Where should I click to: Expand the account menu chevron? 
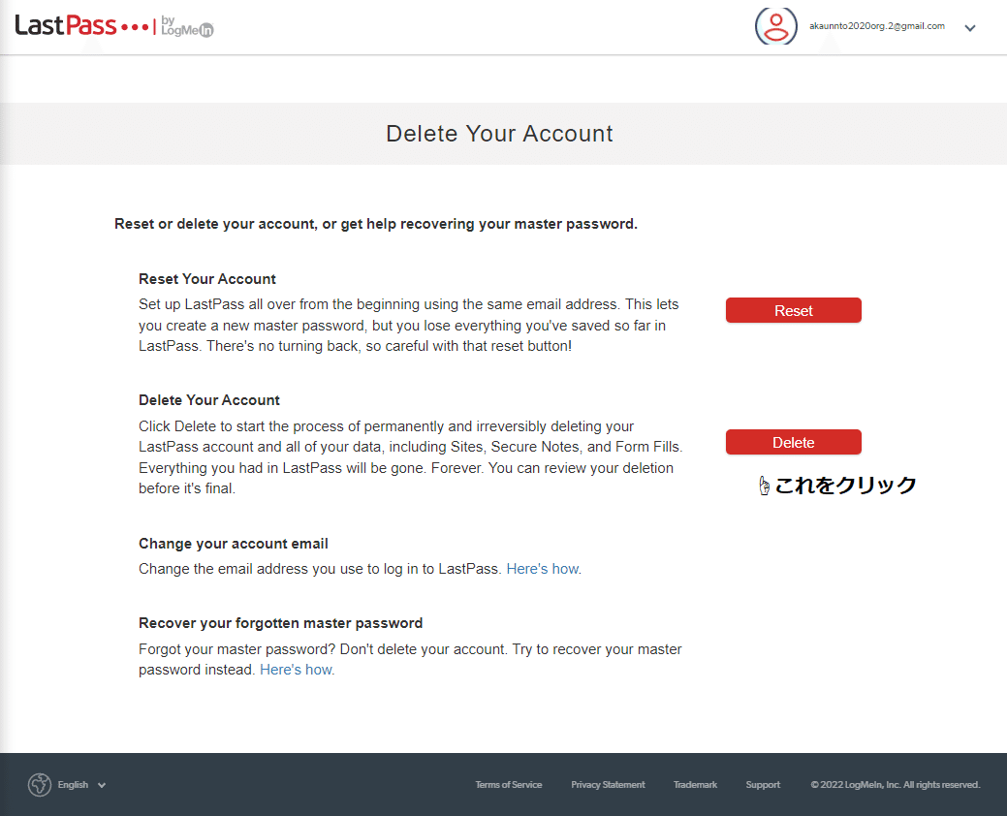tap(970, 27)
